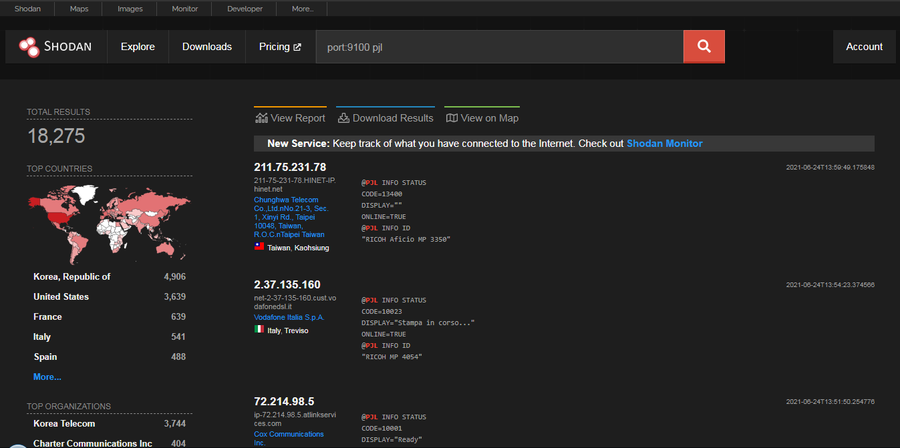Open the Monitor tab in top bar
Viewport: 900px width, 448px height.
pyautogui.click(x=184, y=9)
